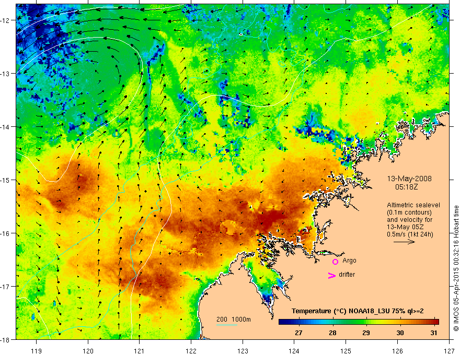This screenshot has width=460, height=355.
Task: Click the '123' longitude axis label
Action: (x=243, y=351)
